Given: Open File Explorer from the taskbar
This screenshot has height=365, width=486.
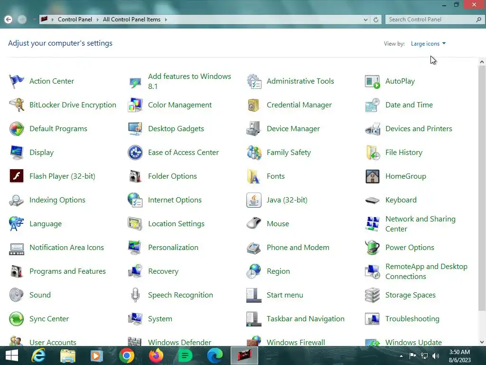Looking at the screenshot, I should click(67, 355).
